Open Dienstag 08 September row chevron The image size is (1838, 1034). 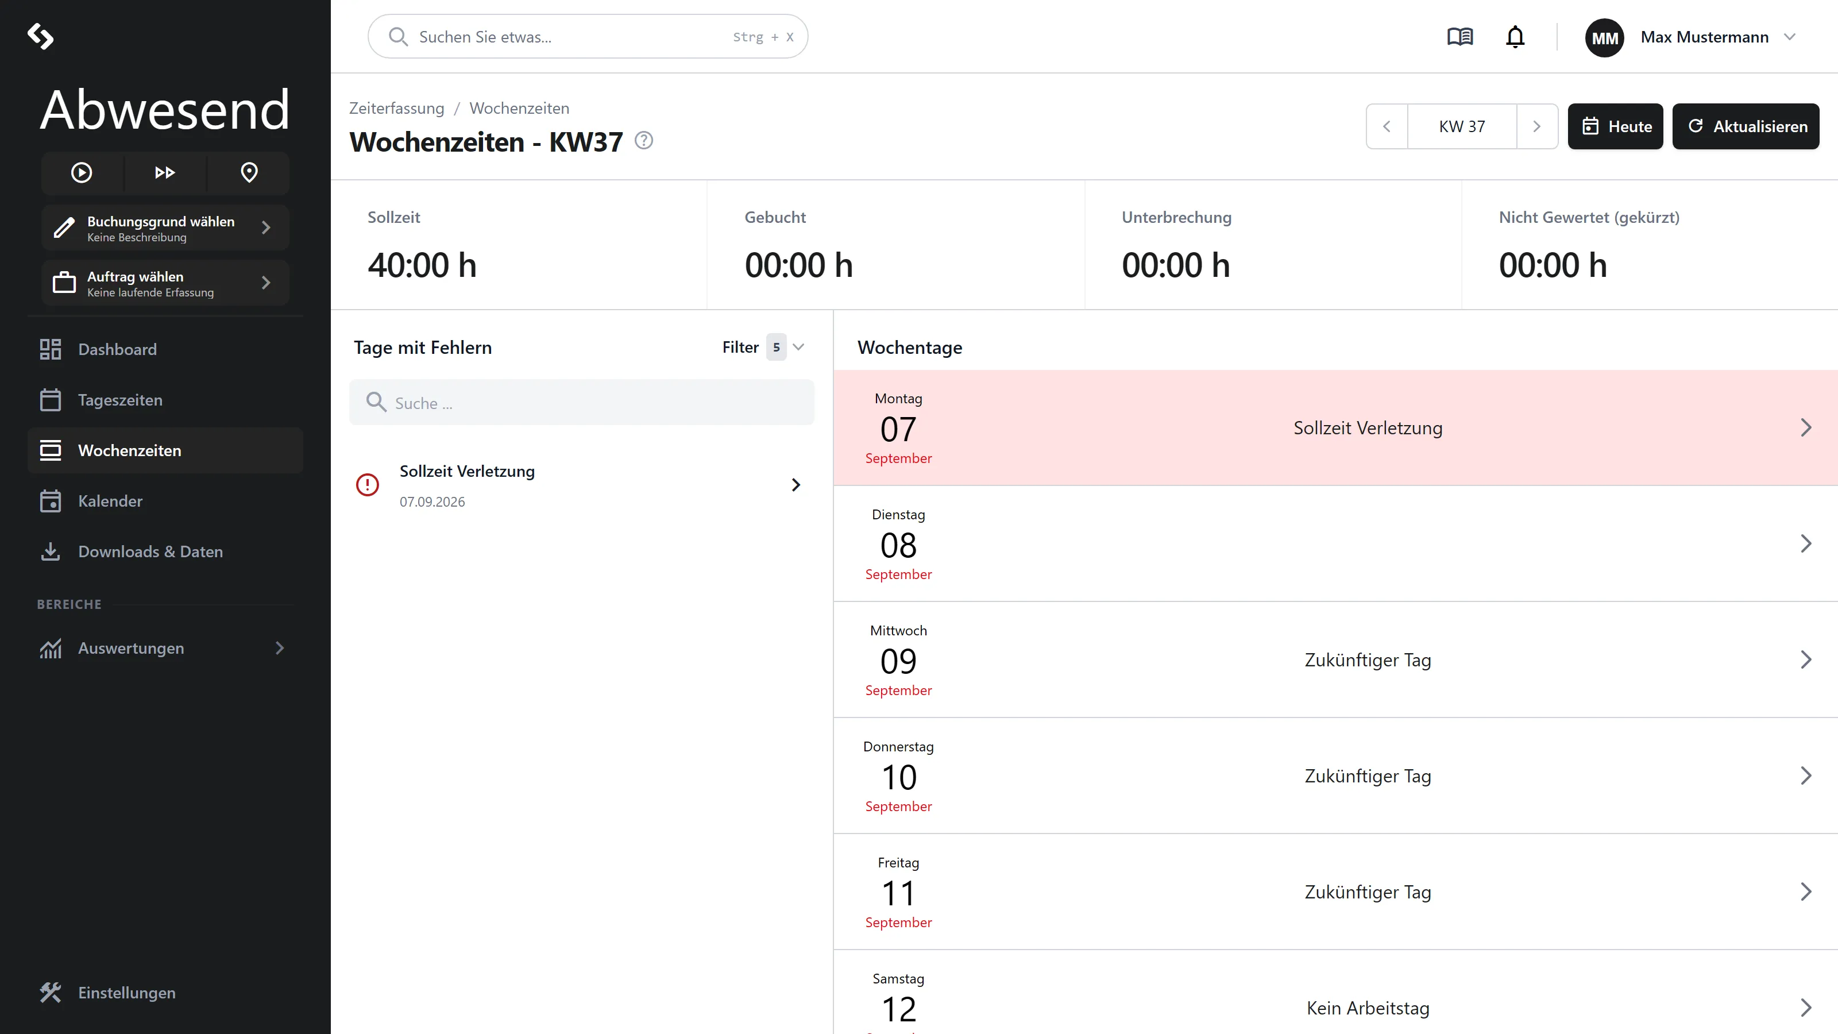pyautogui.click(x=1806, y=544)
